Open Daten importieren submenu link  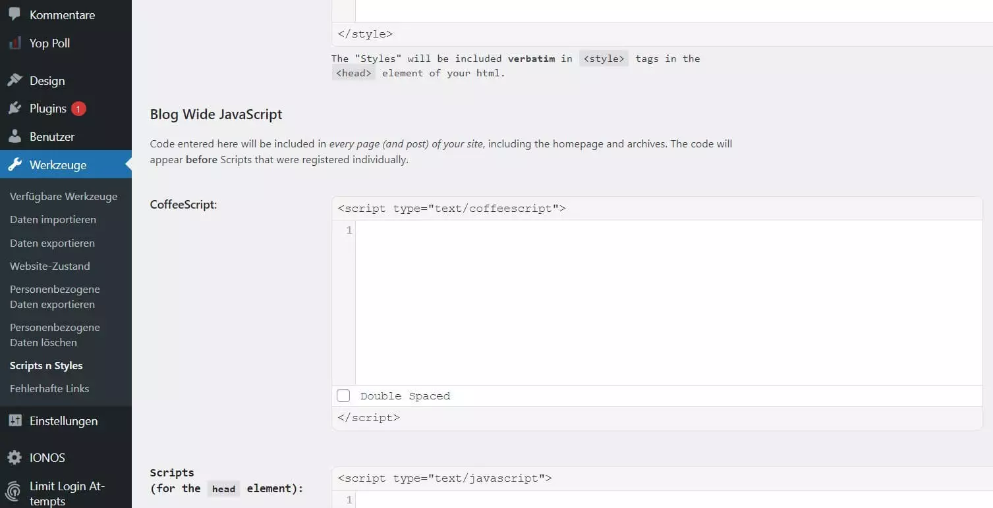[x=53, y=219]
